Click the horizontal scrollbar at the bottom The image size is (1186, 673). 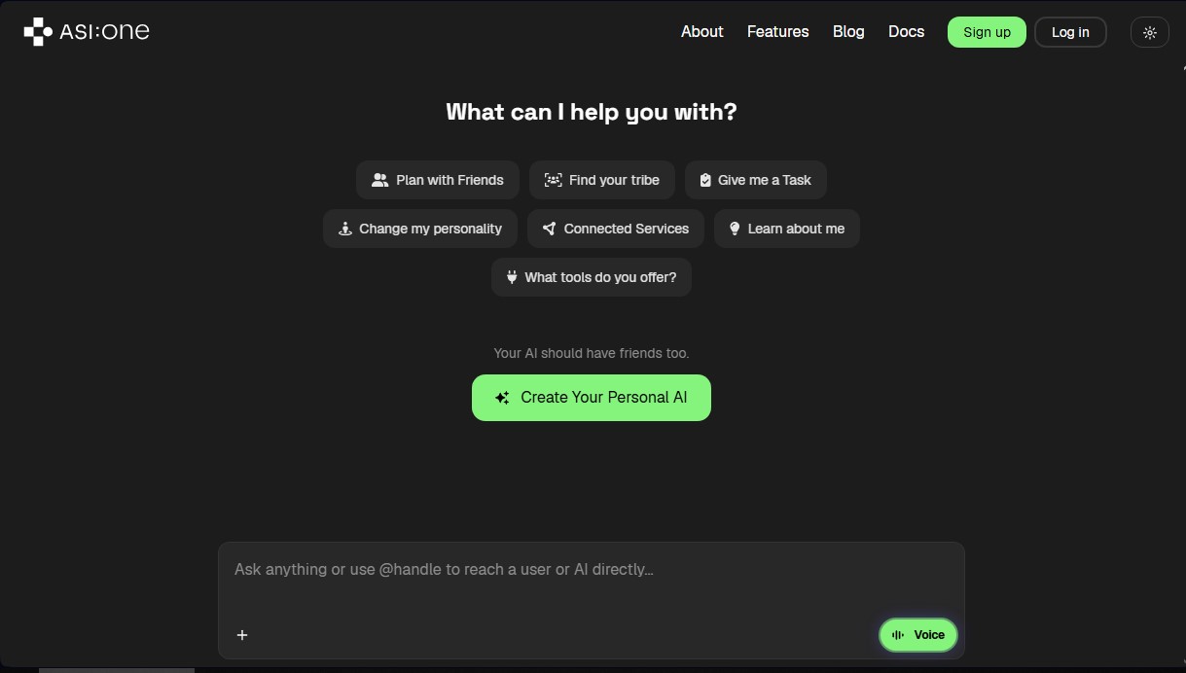117,670
